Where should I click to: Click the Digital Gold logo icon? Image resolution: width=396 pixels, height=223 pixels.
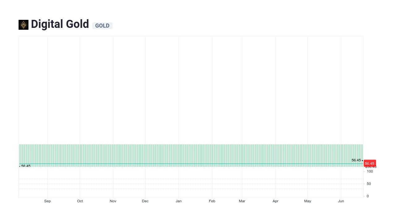coord(23,24)
